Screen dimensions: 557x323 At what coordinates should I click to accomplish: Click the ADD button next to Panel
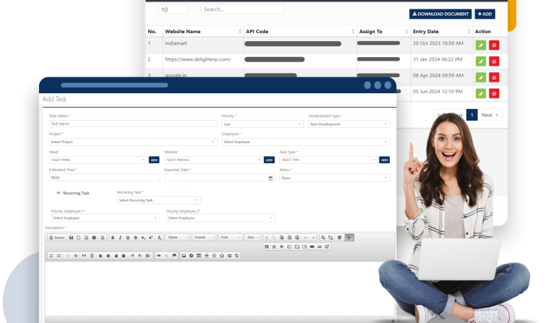coord(154,160)
